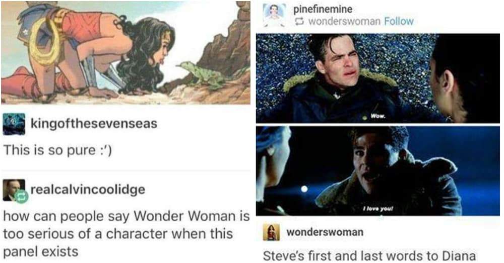504x263 pixels.
Task: Click the green lizard in comic panel
Action: pyautogui.click(x=202, y=75)
